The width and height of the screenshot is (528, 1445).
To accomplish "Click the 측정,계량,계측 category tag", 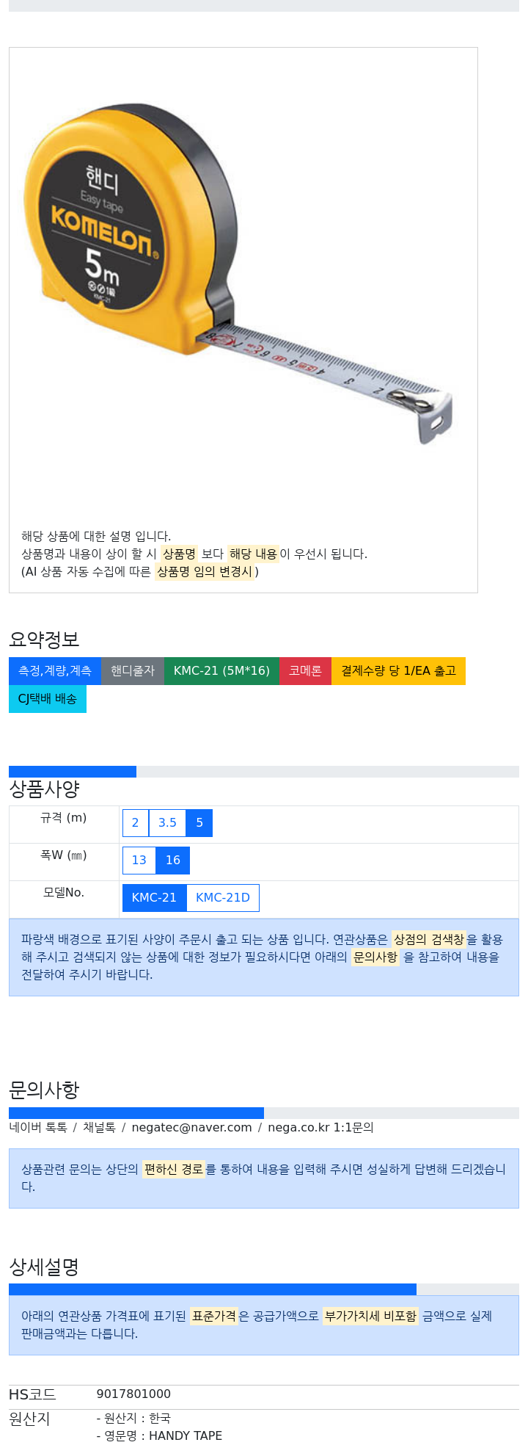I will [x=55, y=670].
